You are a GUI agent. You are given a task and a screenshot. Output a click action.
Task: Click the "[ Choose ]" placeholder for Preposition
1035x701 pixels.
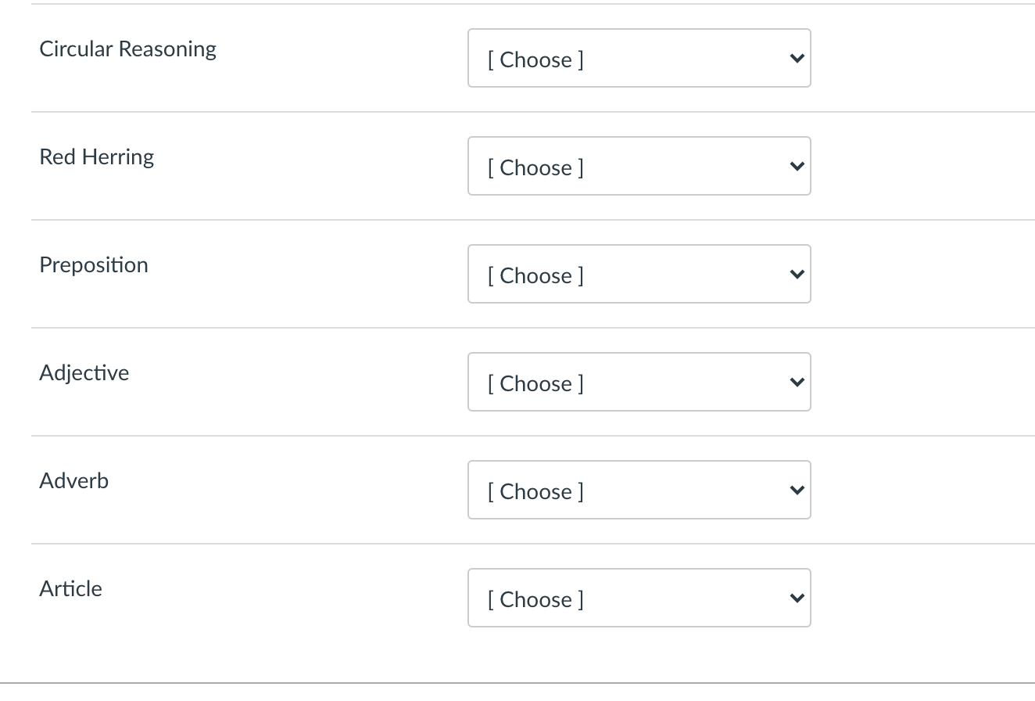tap(535, 275)
